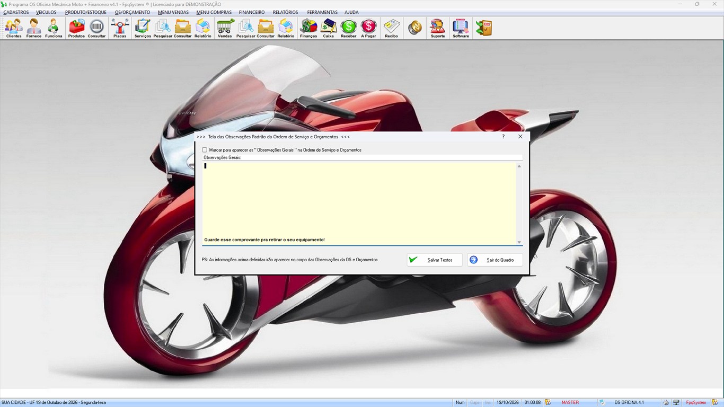
Task: Open the RELATÓRIOS menu
Action: 285,12
